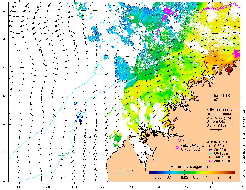Click the 'MODIS Chl-a mg/m3 OC3' title
The width and height of the screenshot is (246, 190).
pos(191,167)
